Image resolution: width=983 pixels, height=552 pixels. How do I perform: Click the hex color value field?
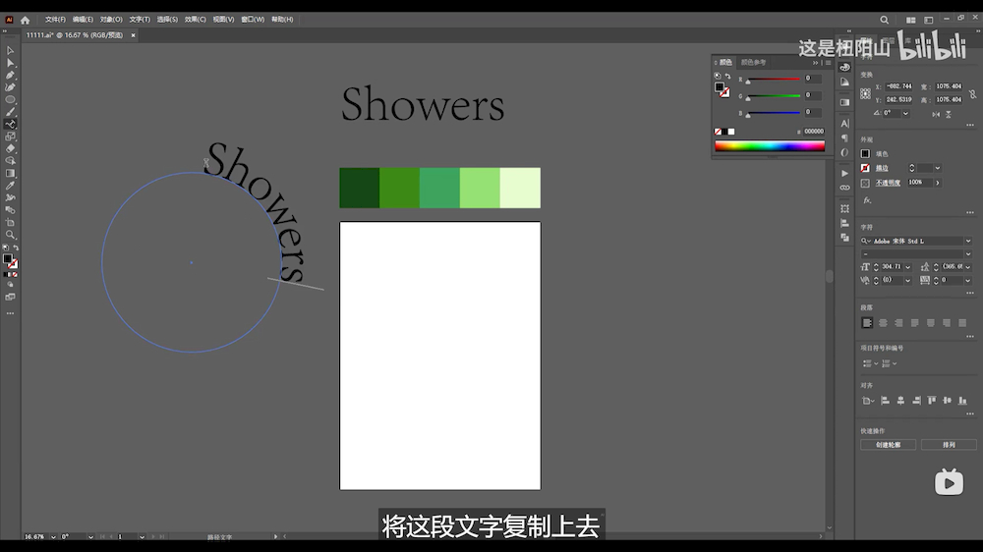[x=814, y=132]
